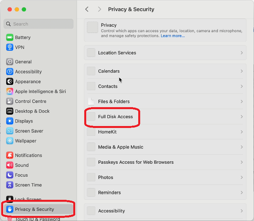Image resolution: width=254 pixels, height=221 pixels.
Task: Click the Privacy & Security hand icon
Action: (10, 209)
